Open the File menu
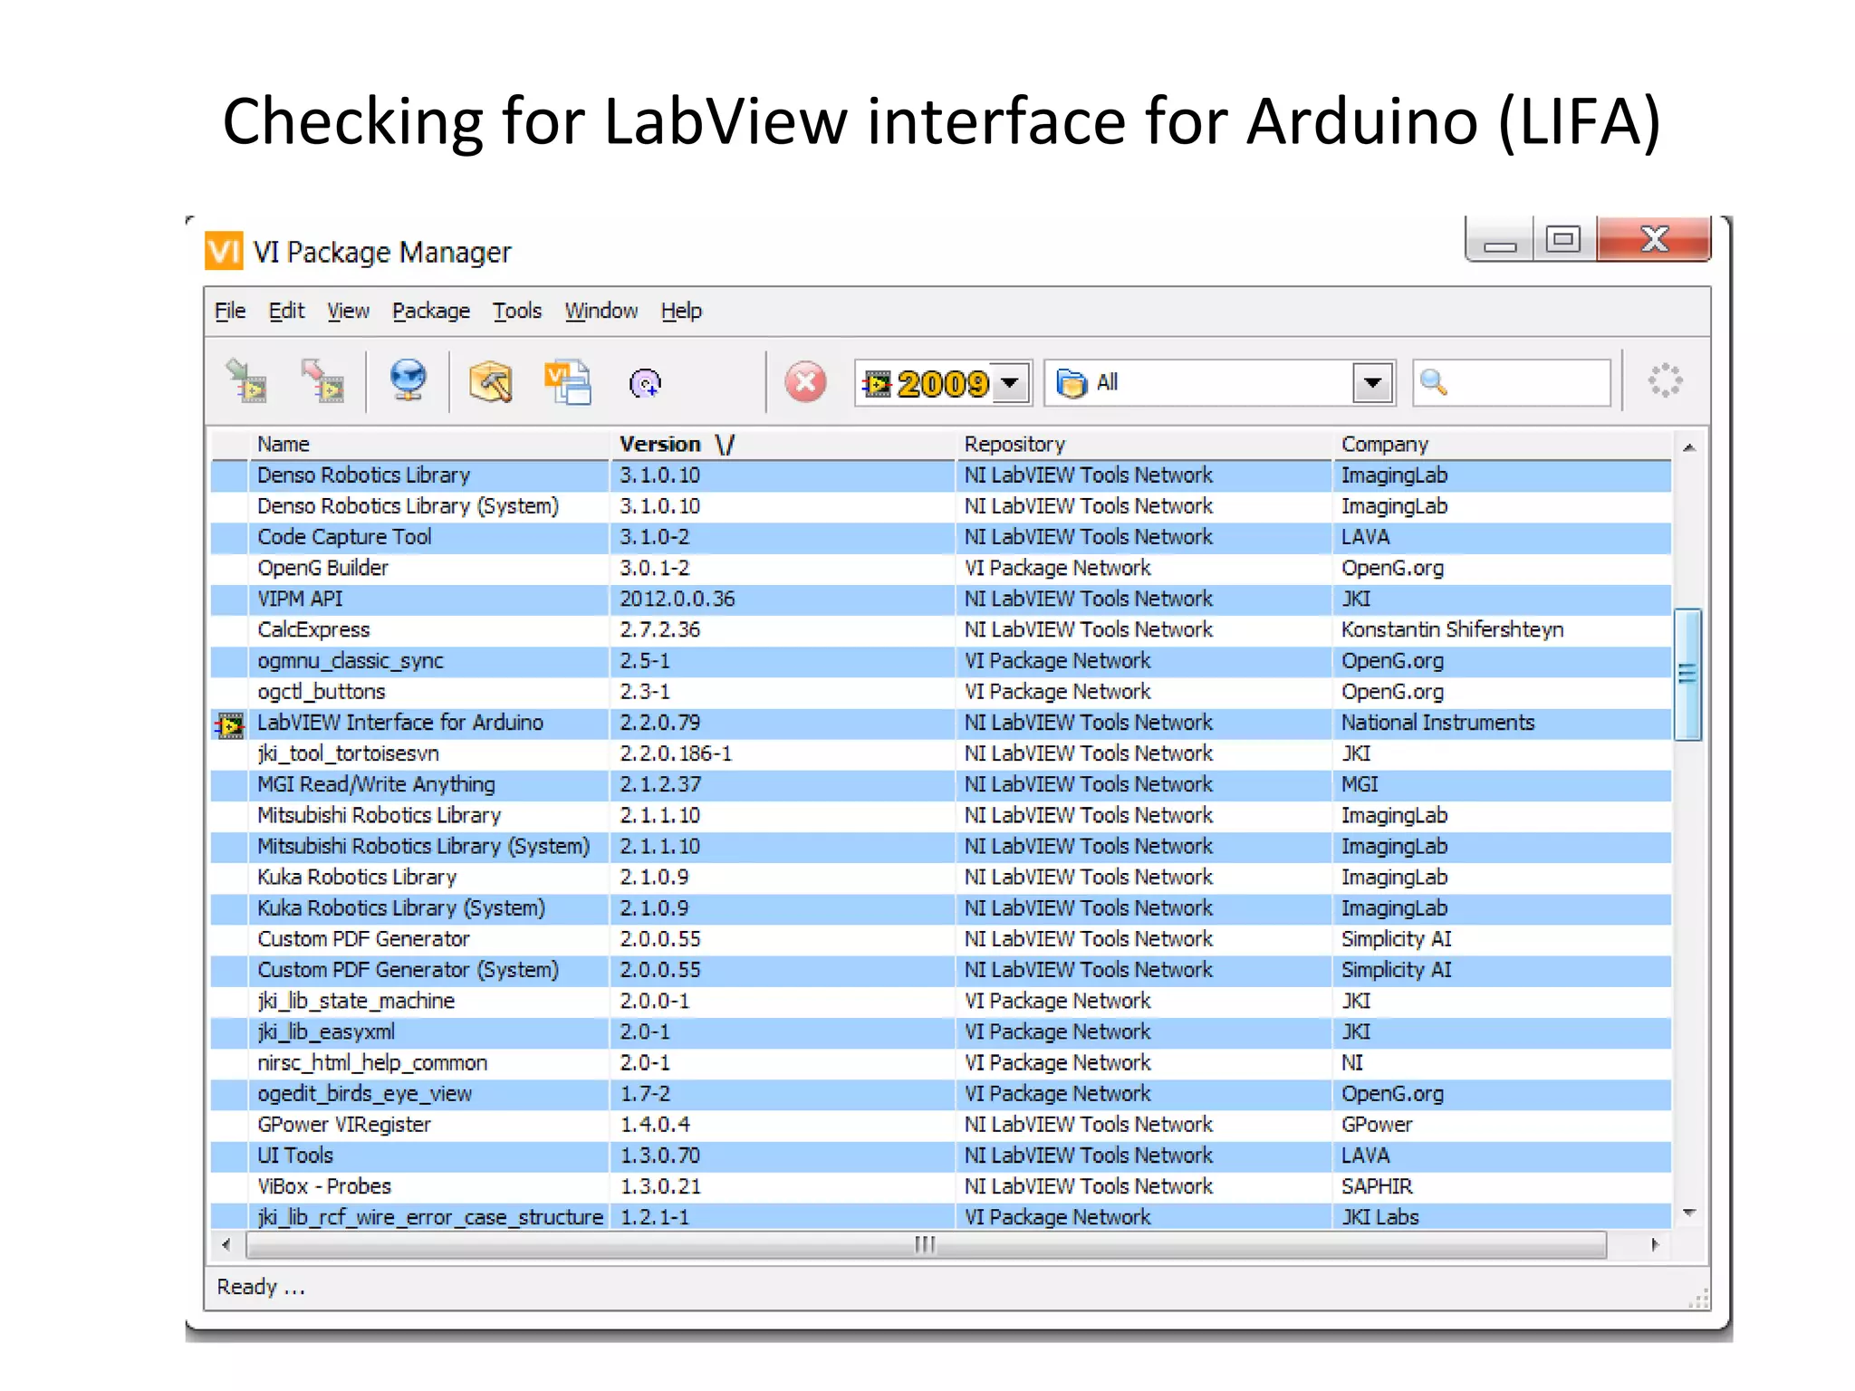The image size is (1855, 1391). coord(230,311)
